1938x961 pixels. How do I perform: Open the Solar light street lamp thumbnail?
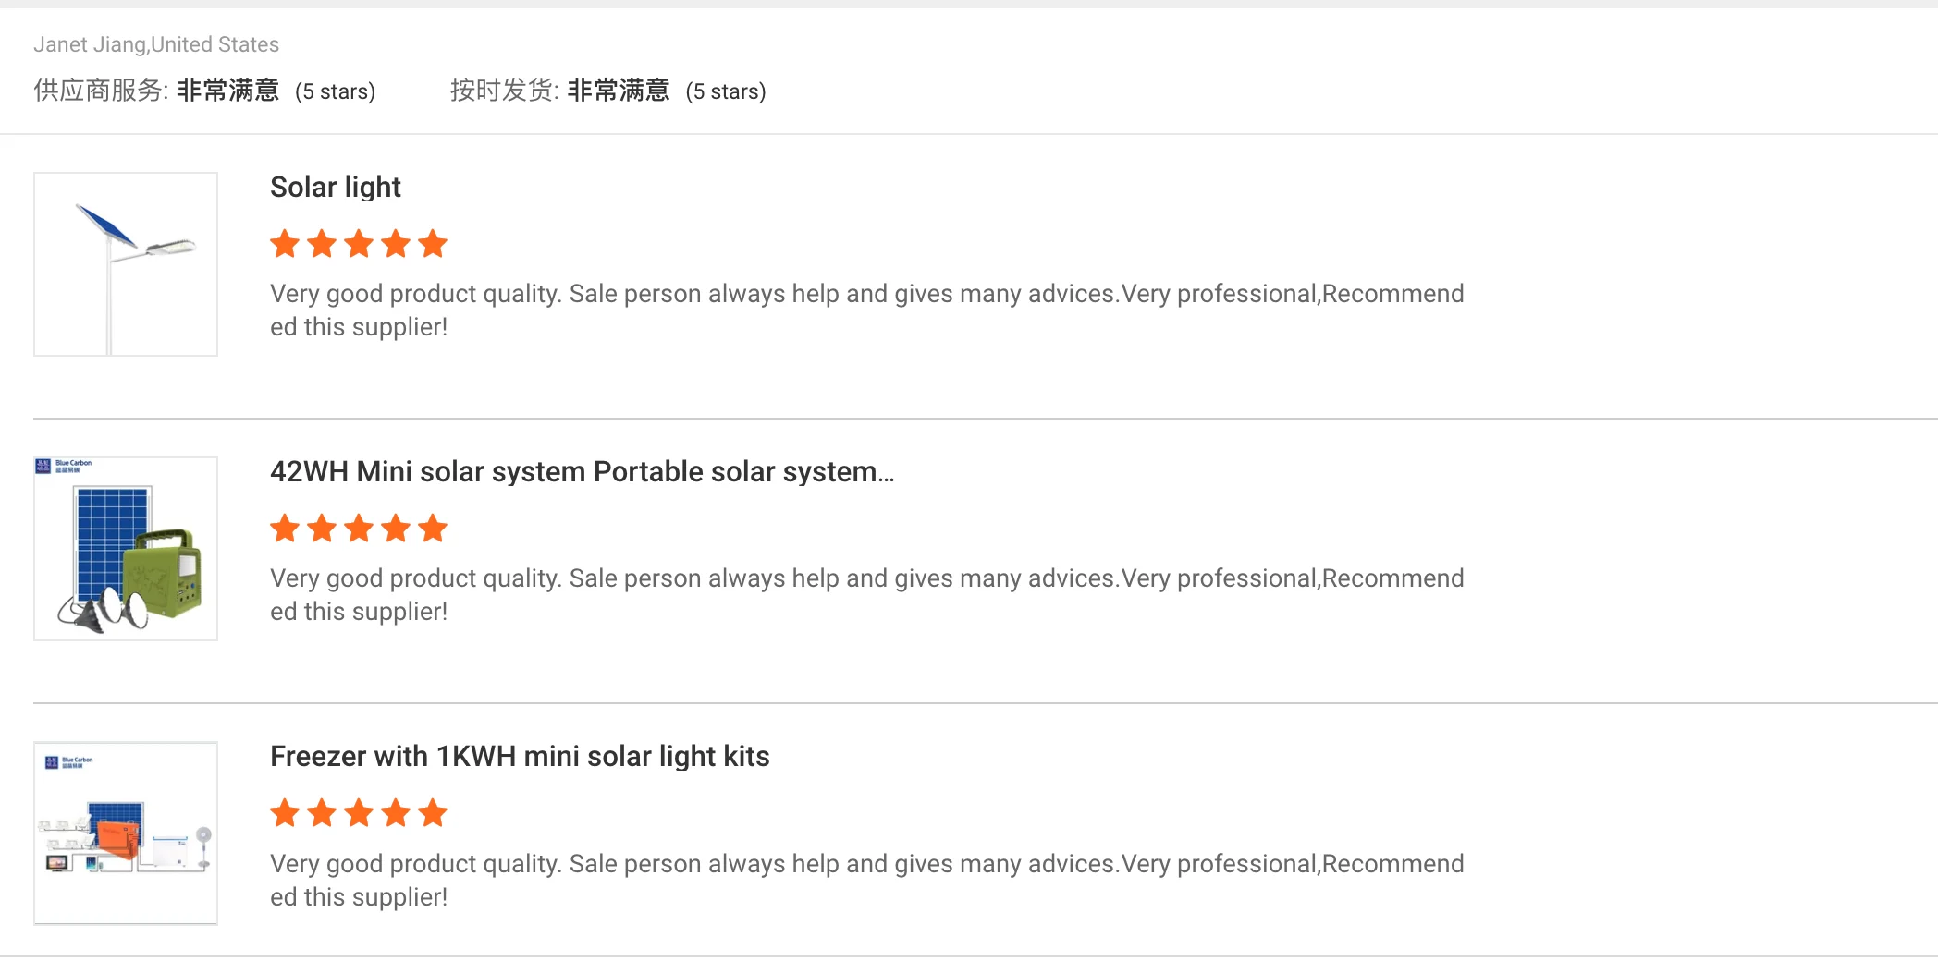click(x=126, y=264)
